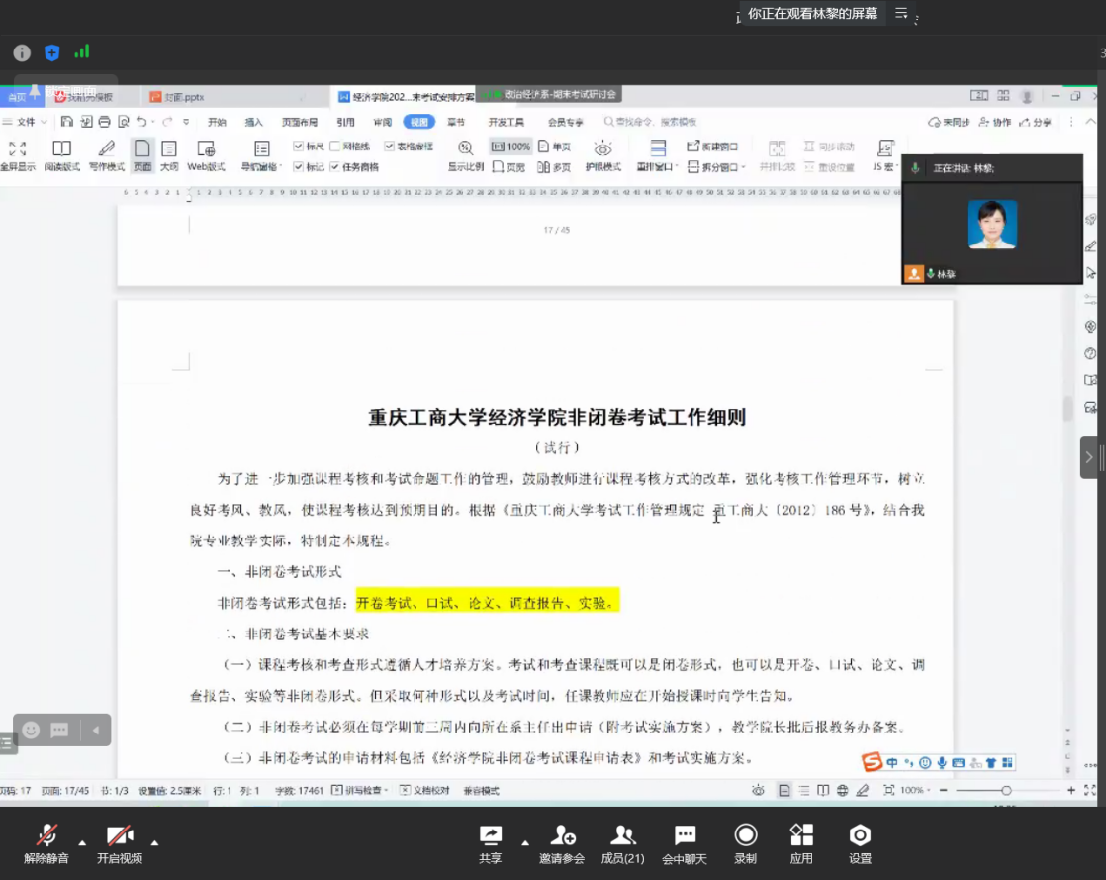Switch to 阅读版式 reading layout
The width and height of the screenshot is (1106, 880).
(x=61, y=154)
